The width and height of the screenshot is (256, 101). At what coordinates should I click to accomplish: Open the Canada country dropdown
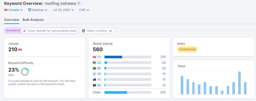tap(13, 10)
